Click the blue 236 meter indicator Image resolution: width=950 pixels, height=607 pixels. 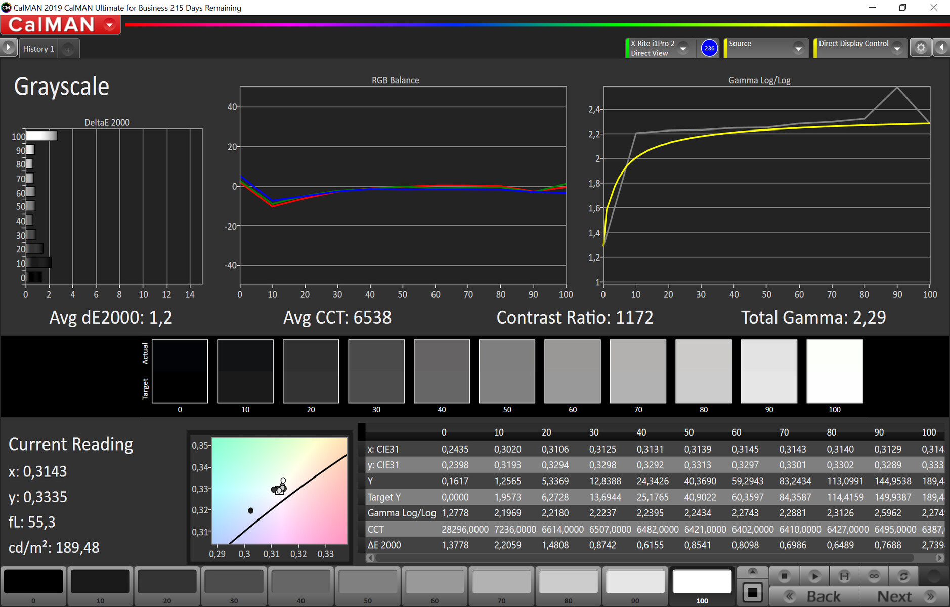709,48
